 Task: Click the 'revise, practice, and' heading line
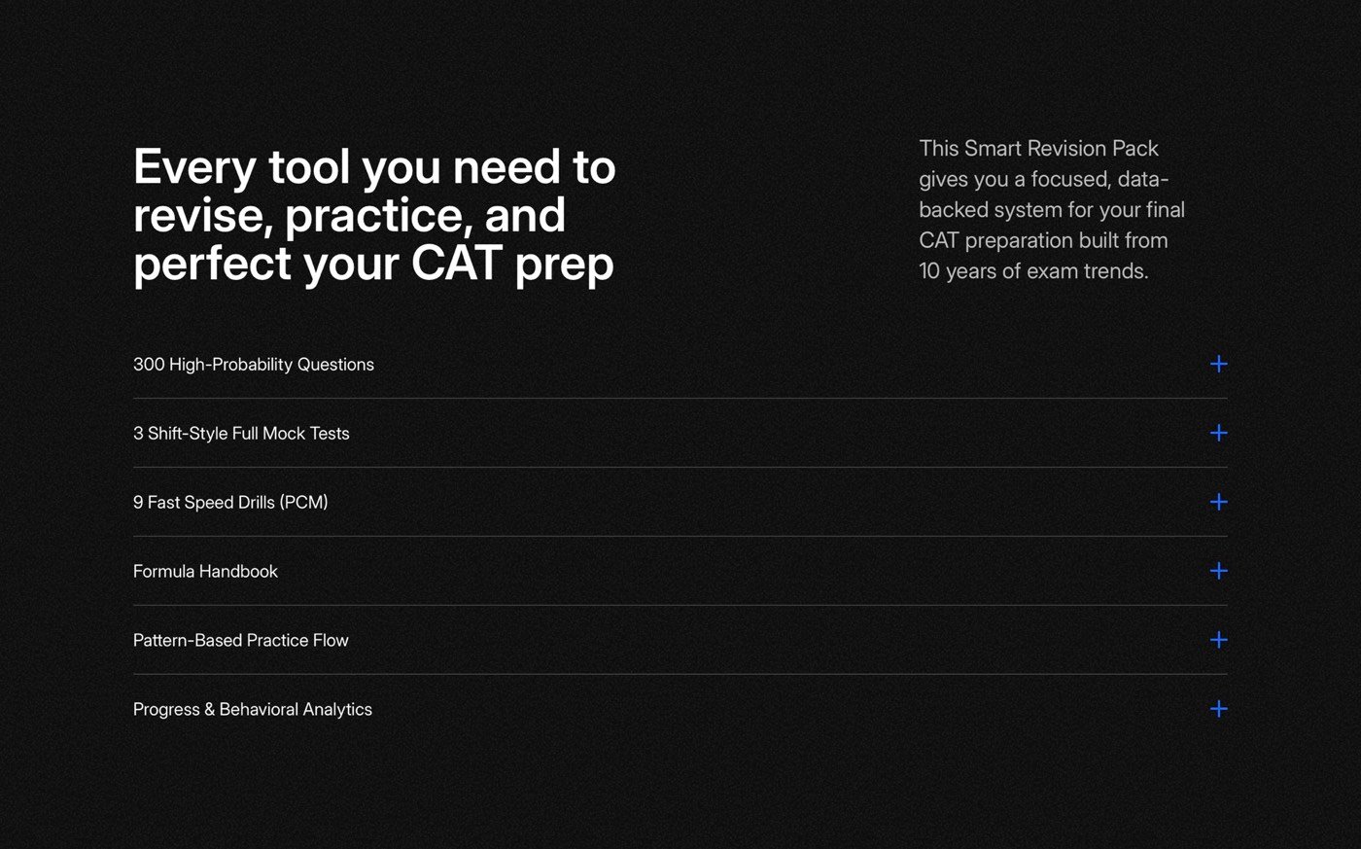tap(349, 216)
